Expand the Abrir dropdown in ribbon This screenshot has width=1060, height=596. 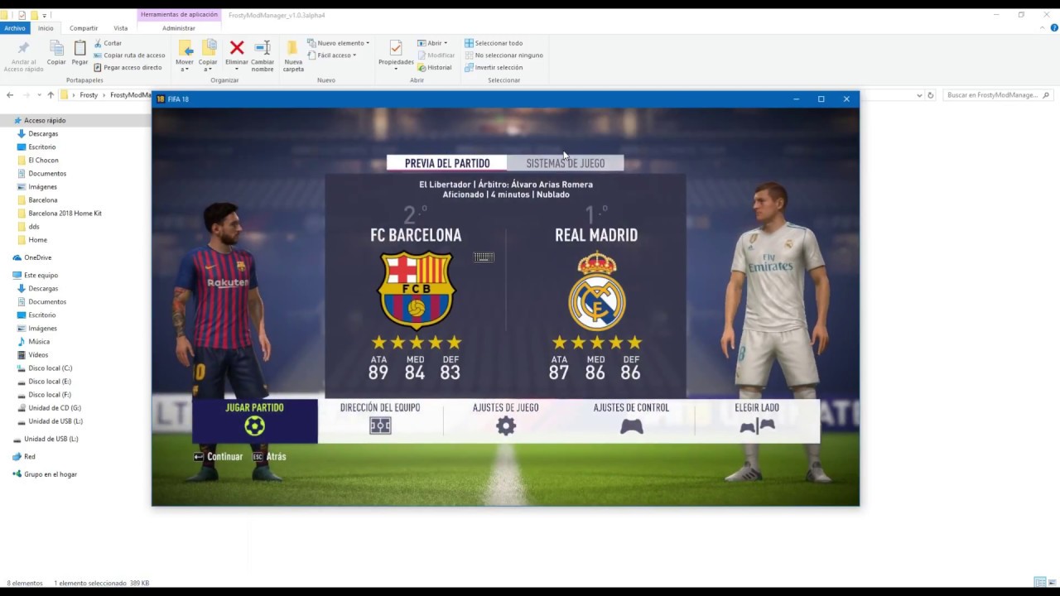click(432, 43)
